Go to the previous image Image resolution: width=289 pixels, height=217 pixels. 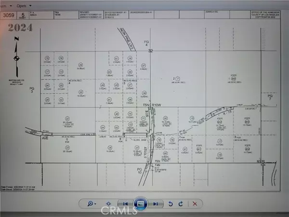click(x=125, y=203)
